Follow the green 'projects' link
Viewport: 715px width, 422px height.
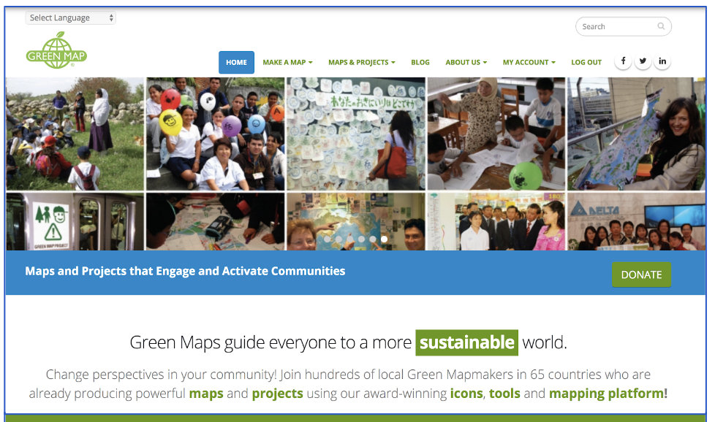coord(277,394)
